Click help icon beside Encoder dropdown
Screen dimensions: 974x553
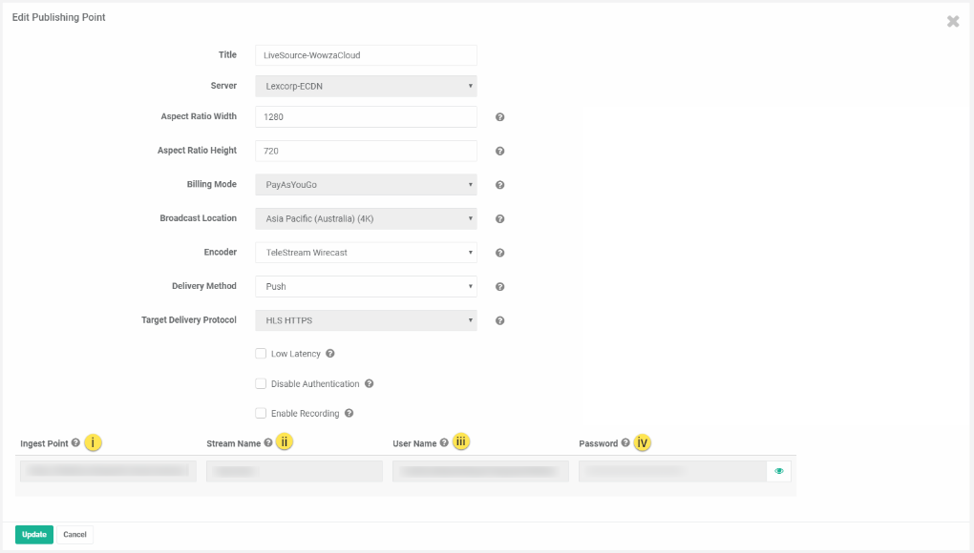499,253
